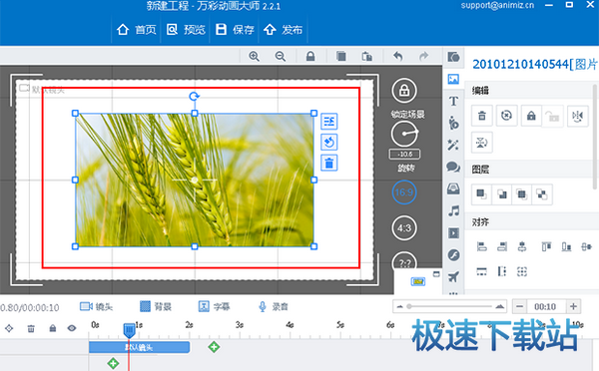Screen dimensions: 599x371
Task: Toggle the timeline lock icon
Action: 53,328
